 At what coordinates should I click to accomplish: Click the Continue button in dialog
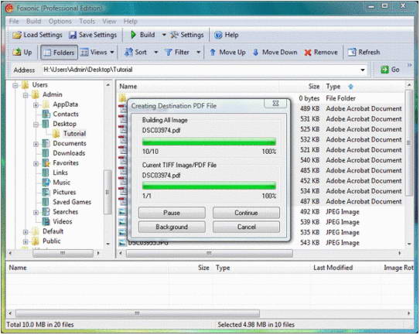246,213
